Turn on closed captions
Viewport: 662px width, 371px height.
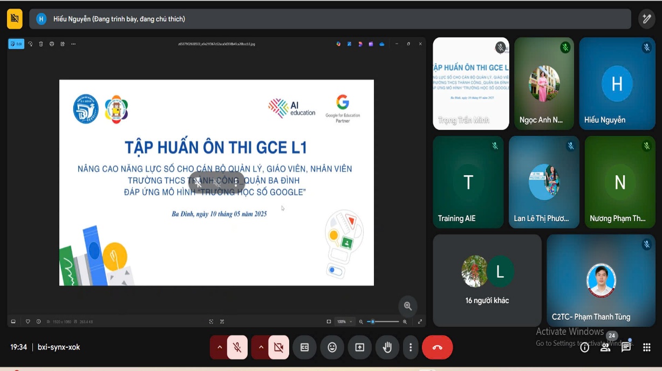click(305, 347)
